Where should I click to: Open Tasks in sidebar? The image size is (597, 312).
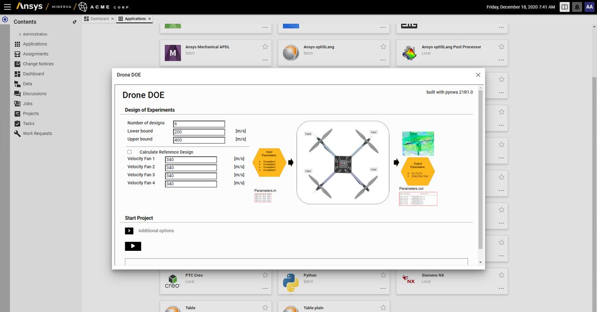(28, 124)
